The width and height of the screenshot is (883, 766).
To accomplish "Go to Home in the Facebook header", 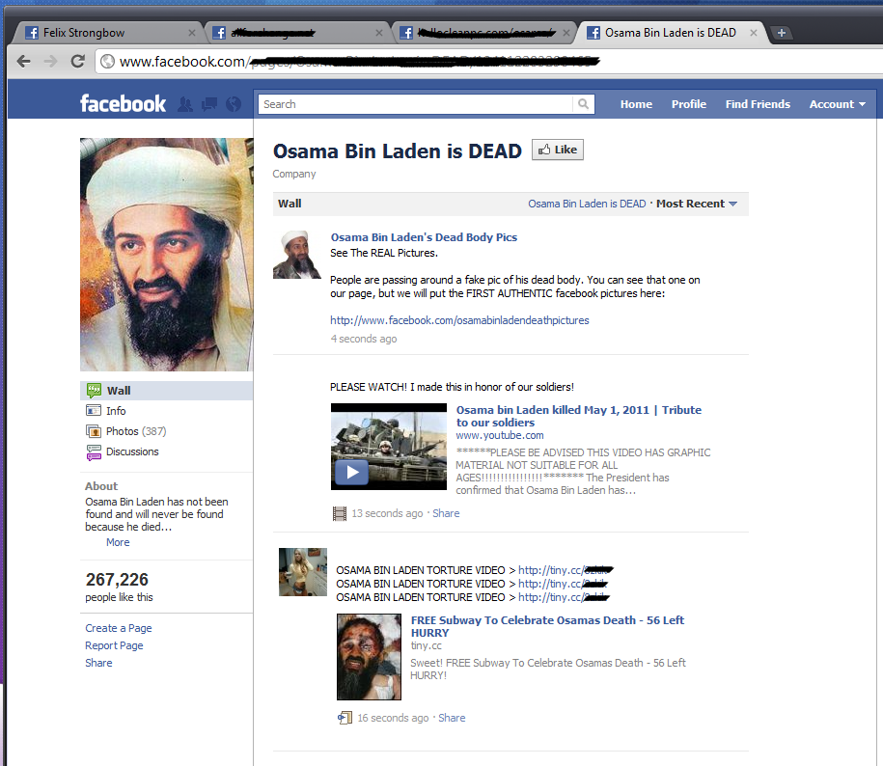I will coord(636,104).
